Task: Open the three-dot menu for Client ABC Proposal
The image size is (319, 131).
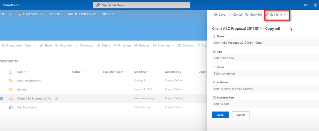Action: pyautogui.click(x=64, y=98)
